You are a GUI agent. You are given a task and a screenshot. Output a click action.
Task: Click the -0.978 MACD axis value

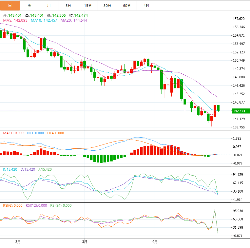(x=238, y=163)
